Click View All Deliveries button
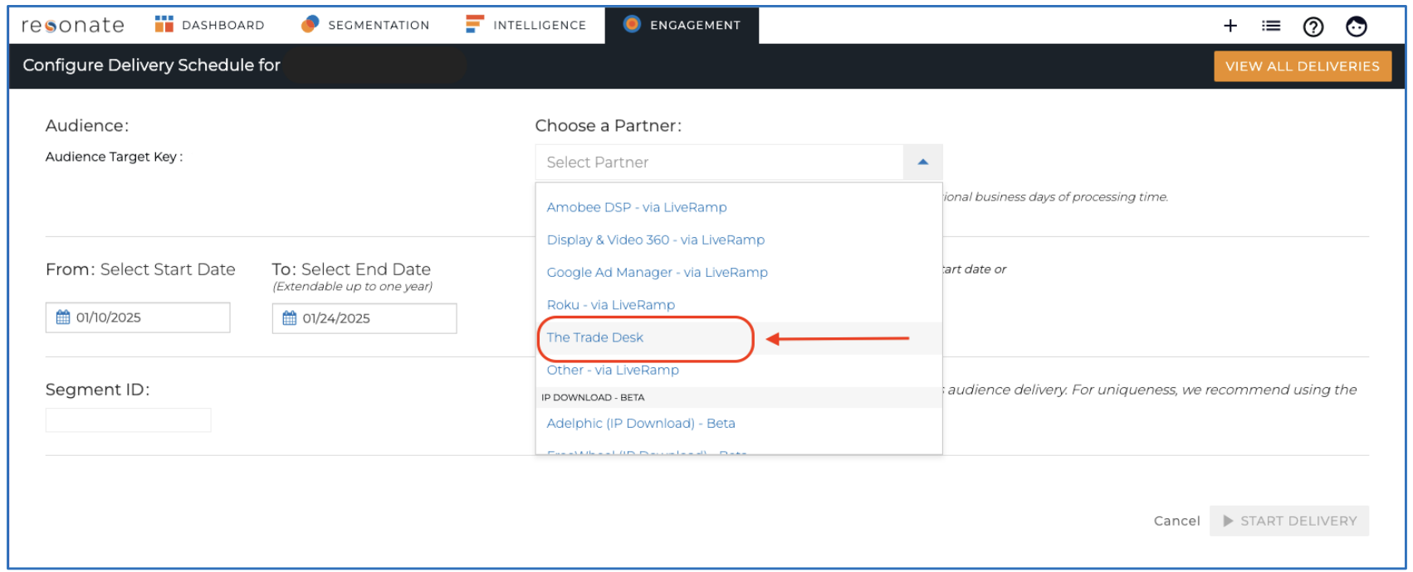This screenshot has width=1413, height=572. click(x=1303, y=66)
